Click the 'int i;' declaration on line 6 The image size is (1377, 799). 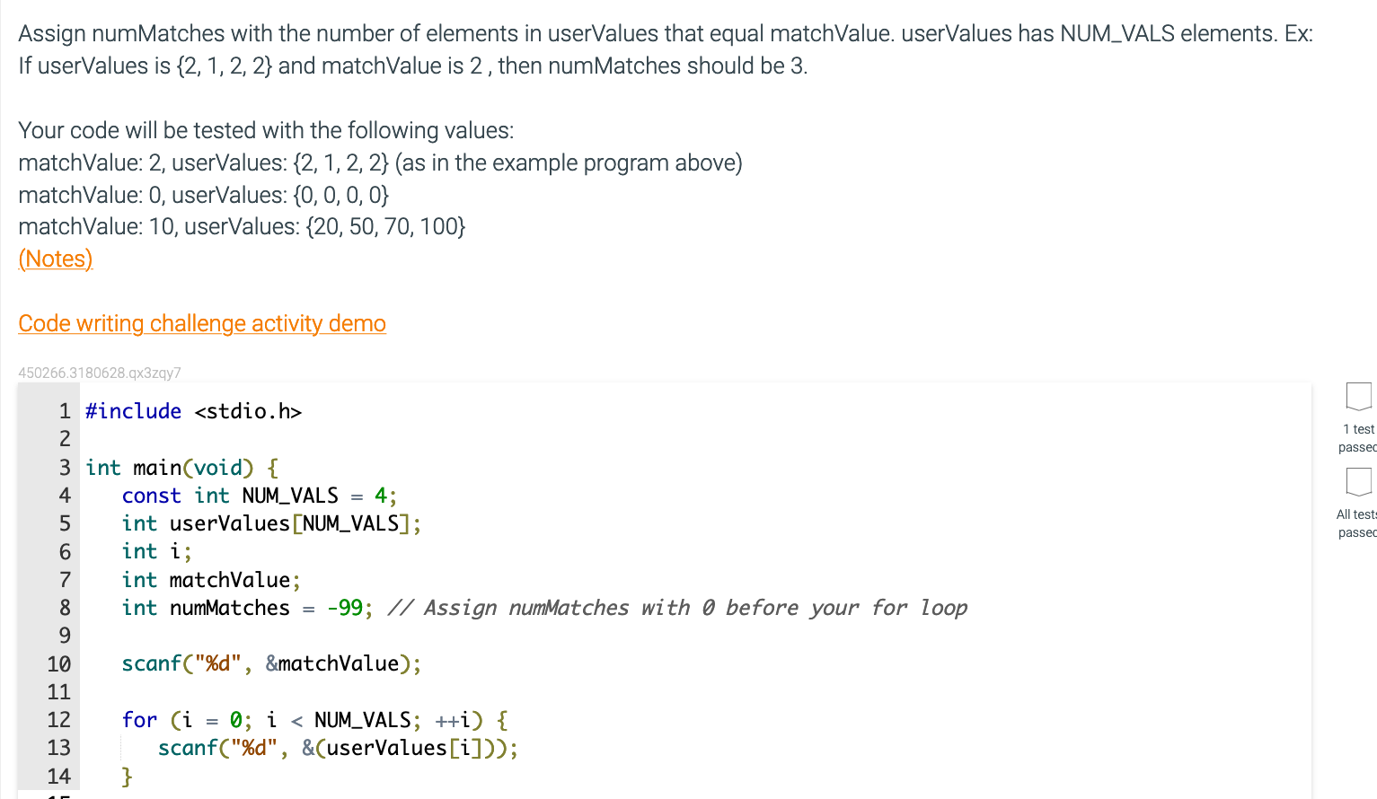click(x=154, y=551)
